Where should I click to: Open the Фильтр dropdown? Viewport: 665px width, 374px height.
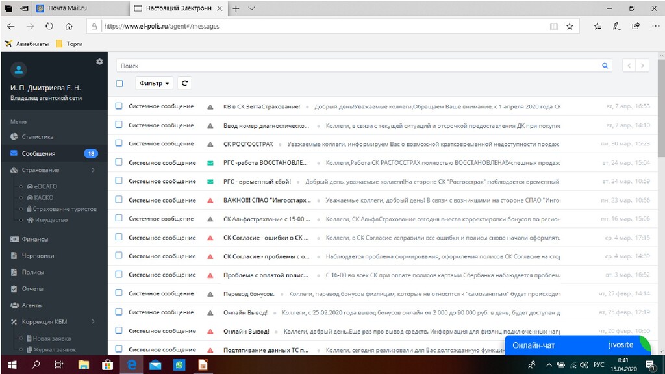click(x=155, y=83)
